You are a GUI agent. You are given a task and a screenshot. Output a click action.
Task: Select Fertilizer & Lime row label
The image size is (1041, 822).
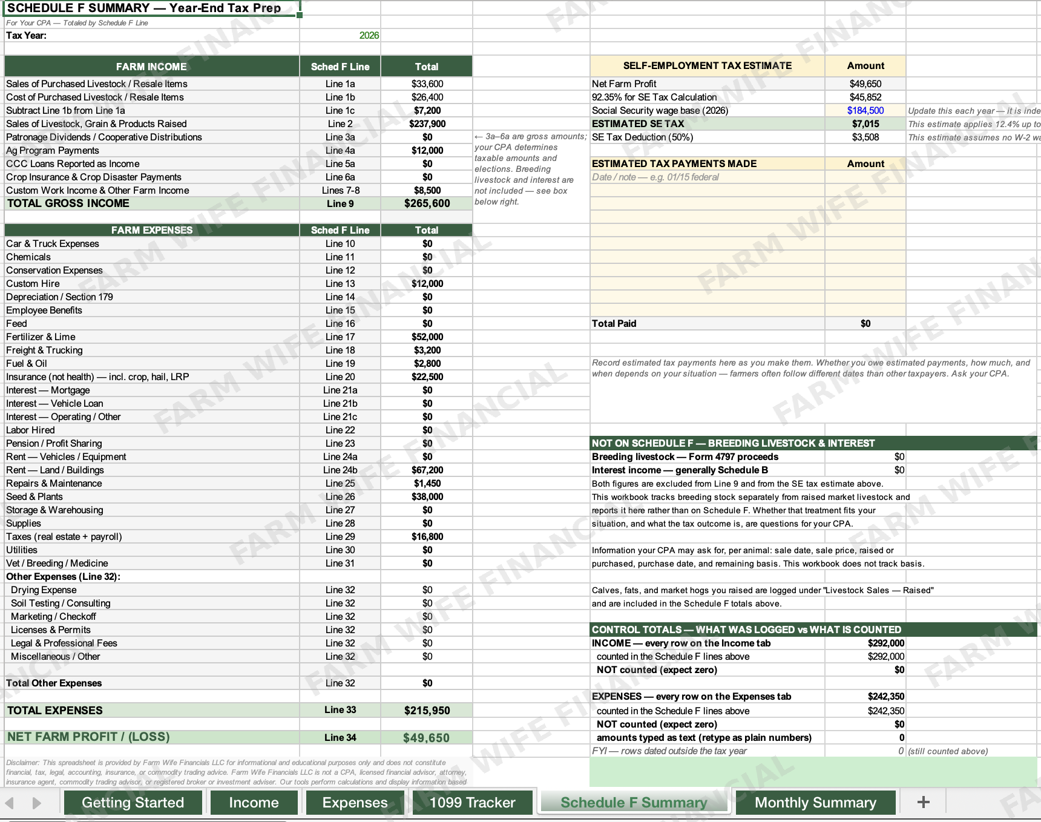coord(41,337)
